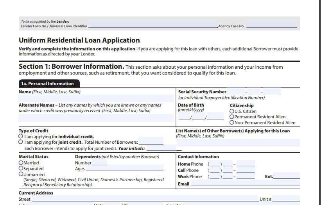The height and width of the screenshot is (205, 321).
Task: Select the U.S. Citizen radio button
Action: (232, 111)
